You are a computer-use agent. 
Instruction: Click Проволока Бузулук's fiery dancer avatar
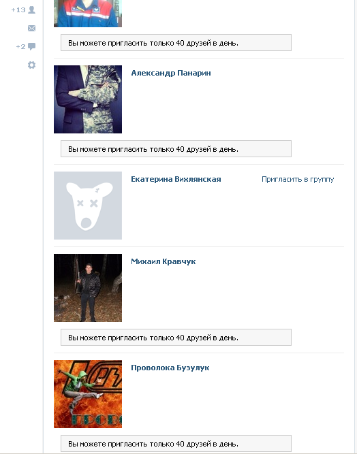pyautogui.click(x=88, y=394)
